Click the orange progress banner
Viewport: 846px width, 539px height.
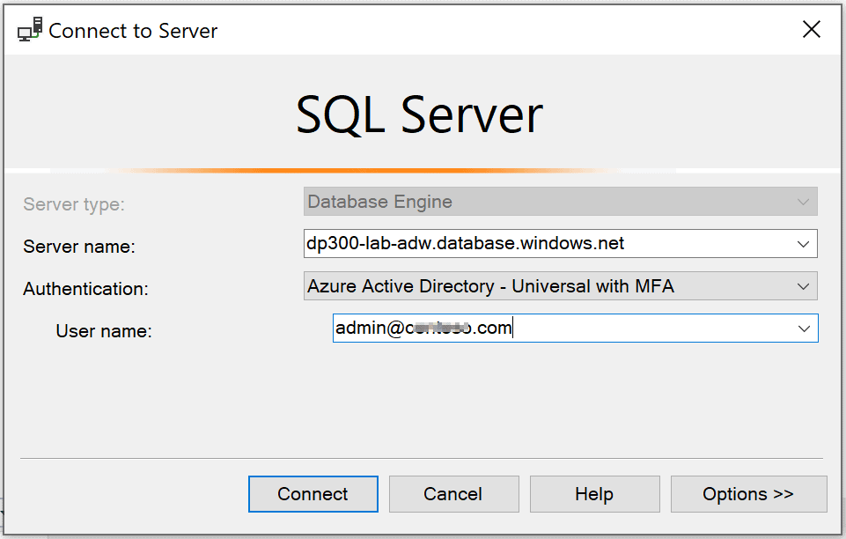(x=423, y=164)
